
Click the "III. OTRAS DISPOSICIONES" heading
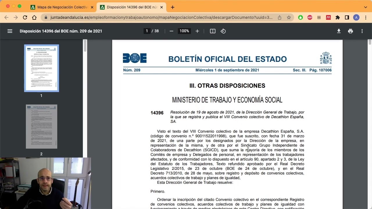227,86
